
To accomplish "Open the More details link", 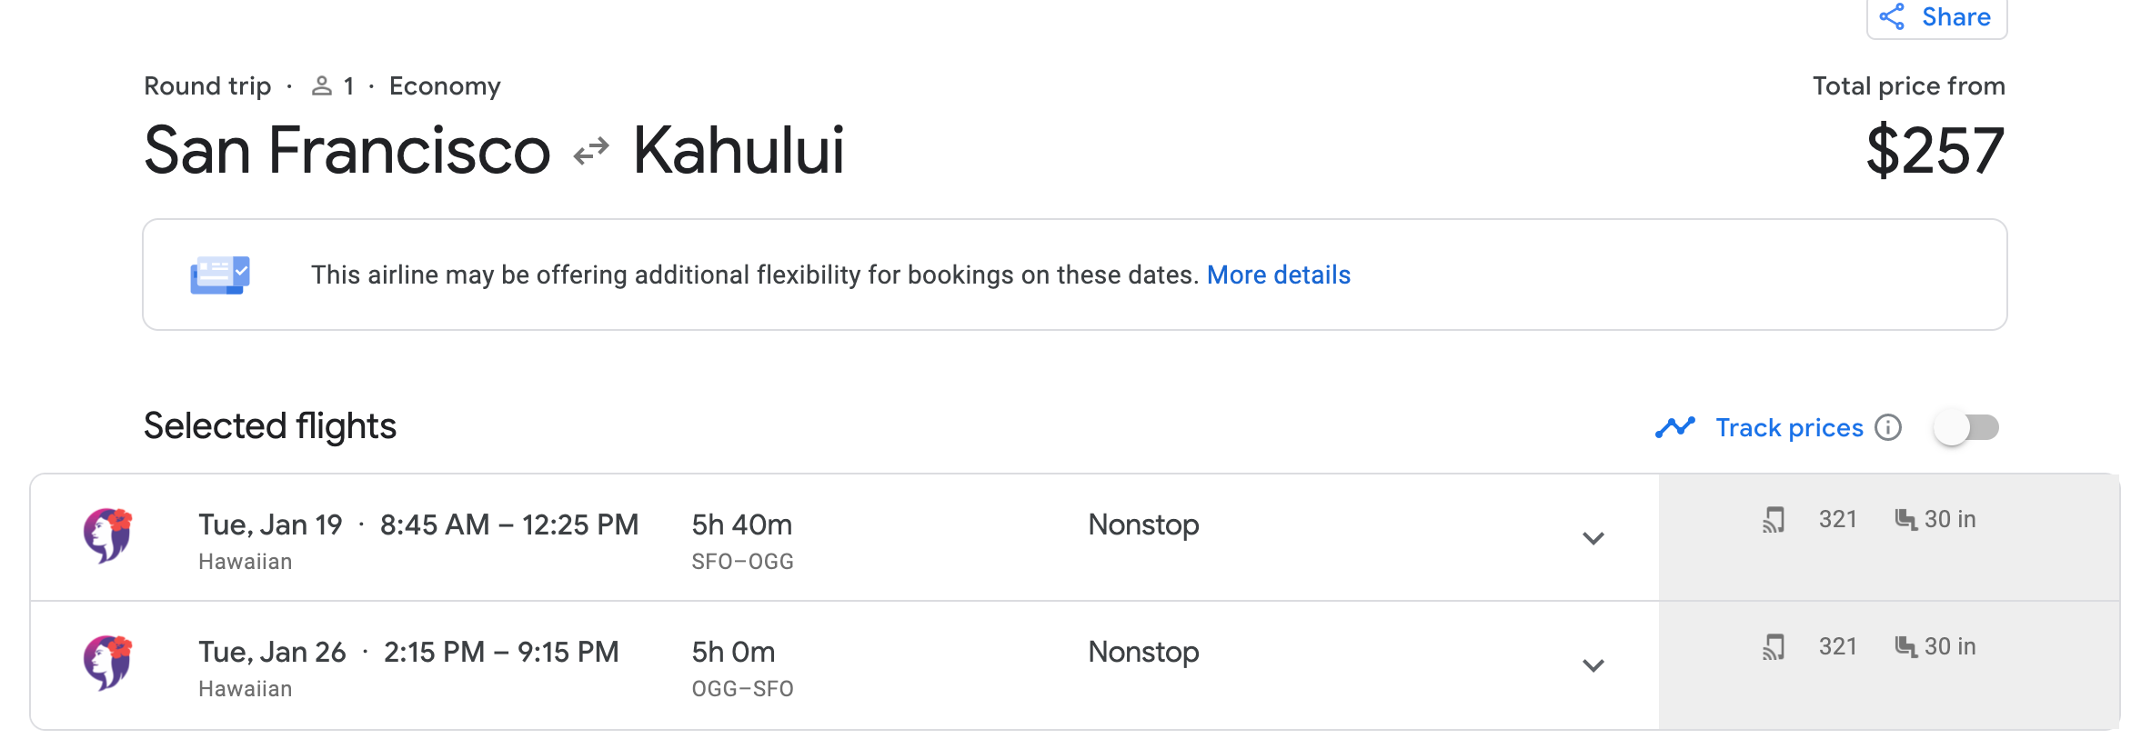I will [1278, 275].
